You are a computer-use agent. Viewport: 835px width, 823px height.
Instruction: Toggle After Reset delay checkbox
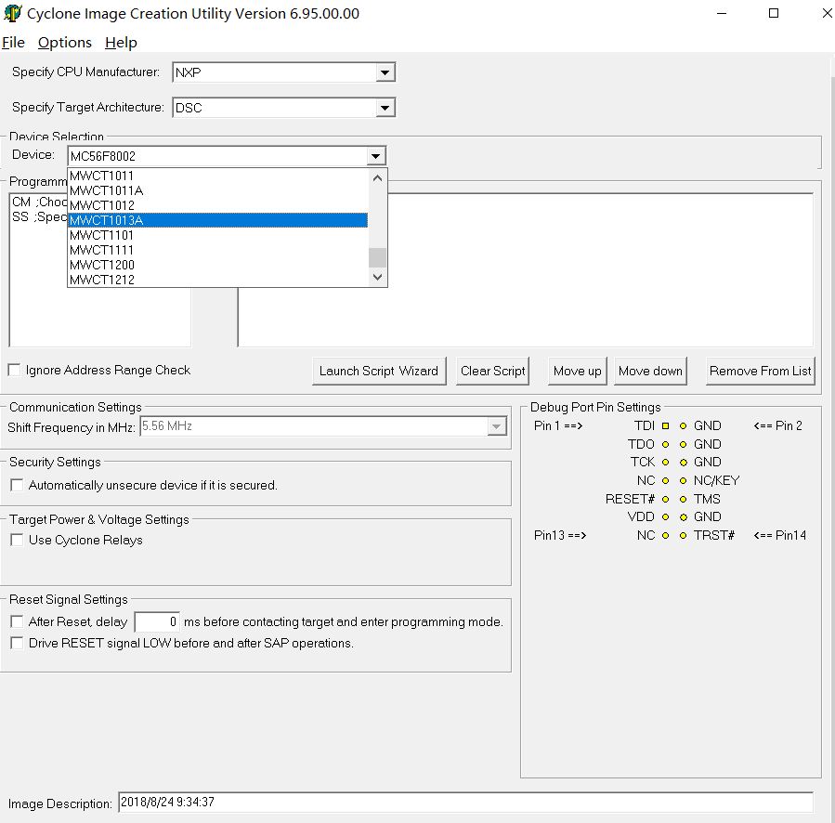(17, 621)
